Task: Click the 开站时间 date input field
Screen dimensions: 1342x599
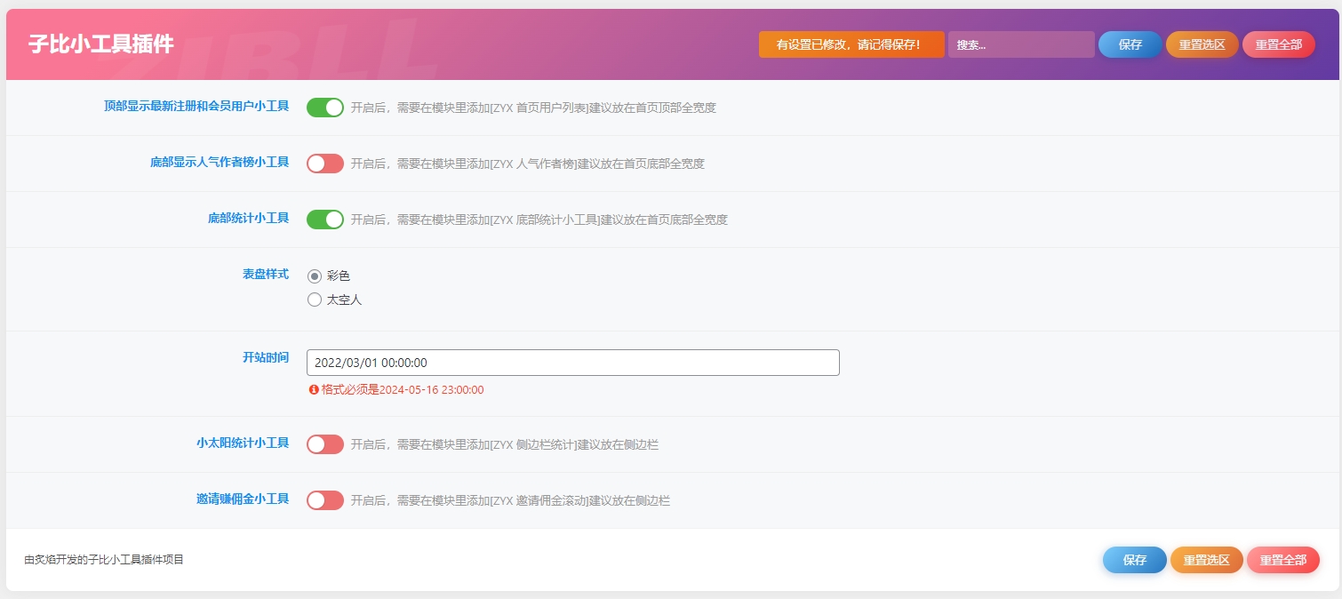Action: (x=572, y=363)
